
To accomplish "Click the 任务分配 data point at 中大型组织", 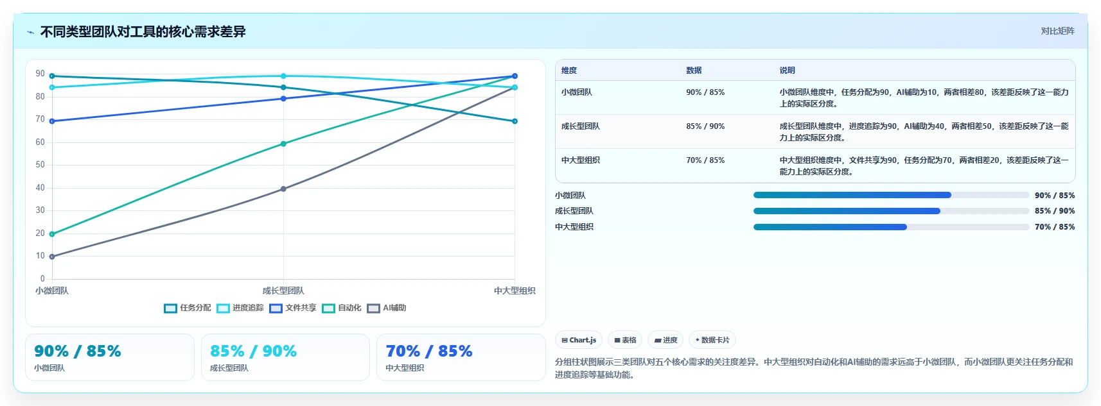I will 515,121.
